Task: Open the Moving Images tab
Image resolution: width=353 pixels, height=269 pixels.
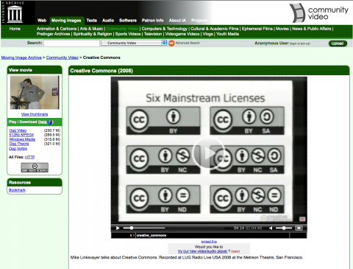Action: point(66,21)
